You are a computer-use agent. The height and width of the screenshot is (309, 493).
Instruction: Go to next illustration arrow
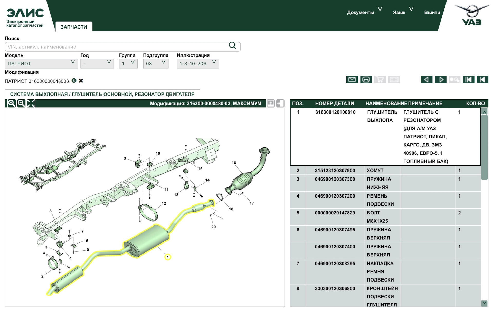[441, 80]
